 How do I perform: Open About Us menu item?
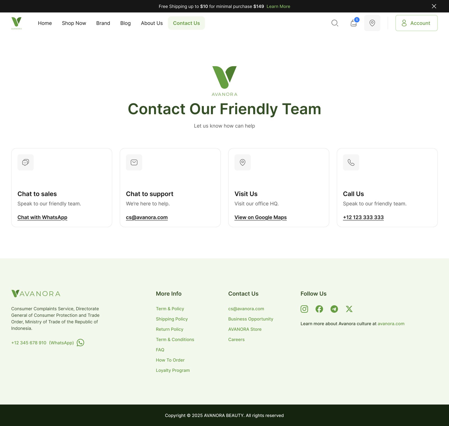[x=152, y=23]
